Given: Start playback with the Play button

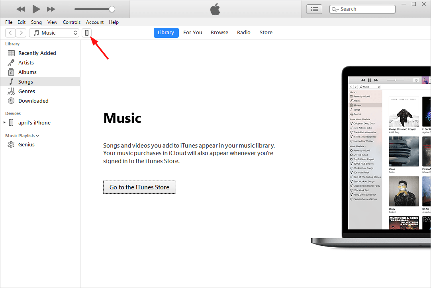Looking at the screenshot, I should point(36,9).
